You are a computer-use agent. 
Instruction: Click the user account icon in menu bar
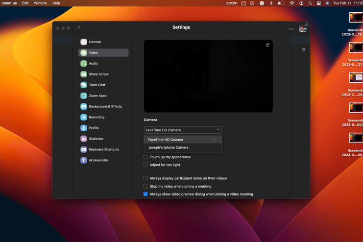[x=301, y=3]
